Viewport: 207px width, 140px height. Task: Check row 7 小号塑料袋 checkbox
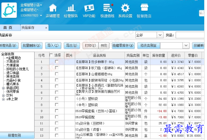click(x=57, y=99)
